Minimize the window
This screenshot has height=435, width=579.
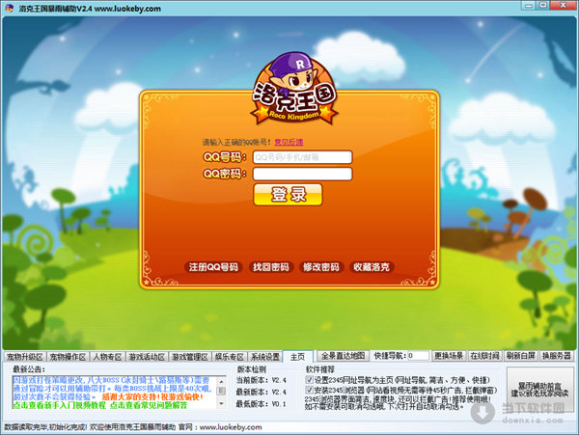[529, 5]
